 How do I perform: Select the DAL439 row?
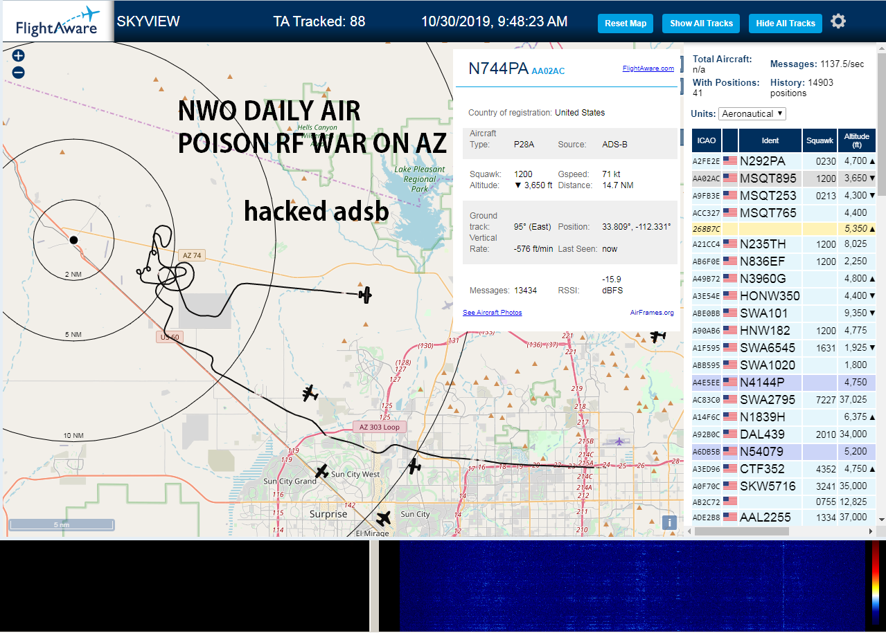click(784, 434)
